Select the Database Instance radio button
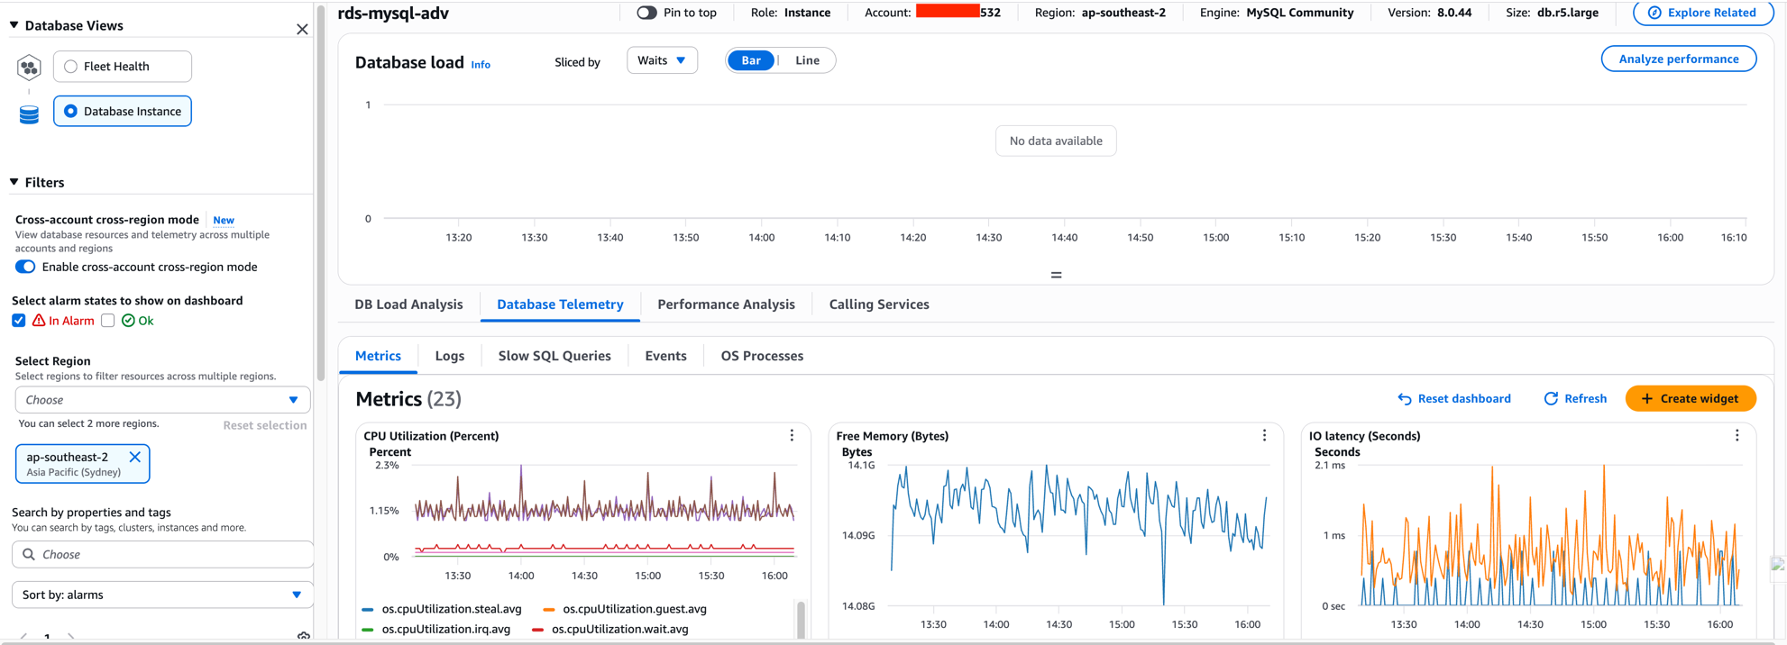 tap(70, 112)
